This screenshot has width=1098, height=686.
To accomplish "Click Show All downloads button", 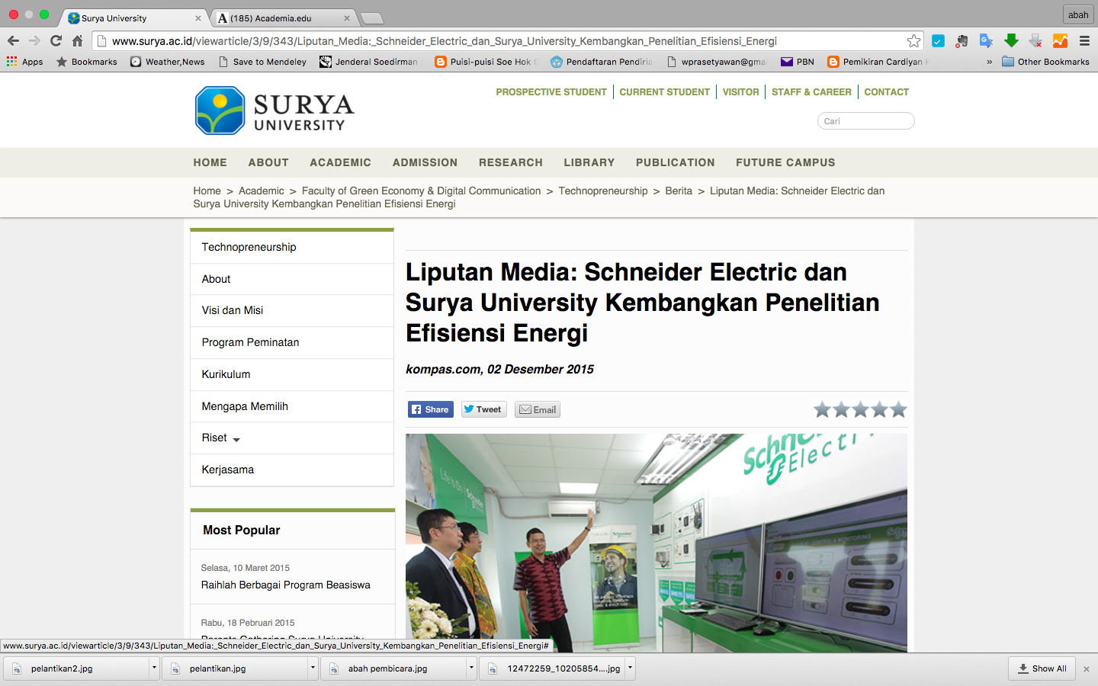I will coord(1042,668).
